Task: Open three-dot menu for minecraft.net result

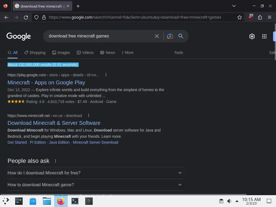Action: coord(88,115)
